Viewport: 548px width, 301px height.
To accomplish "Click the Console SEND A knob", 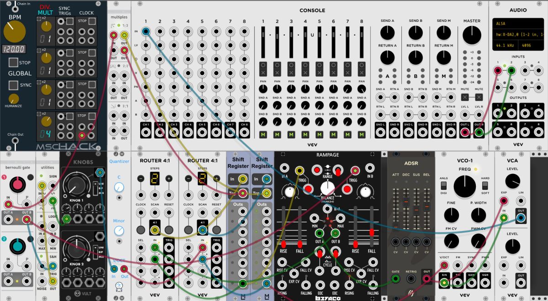I will 387,32.
